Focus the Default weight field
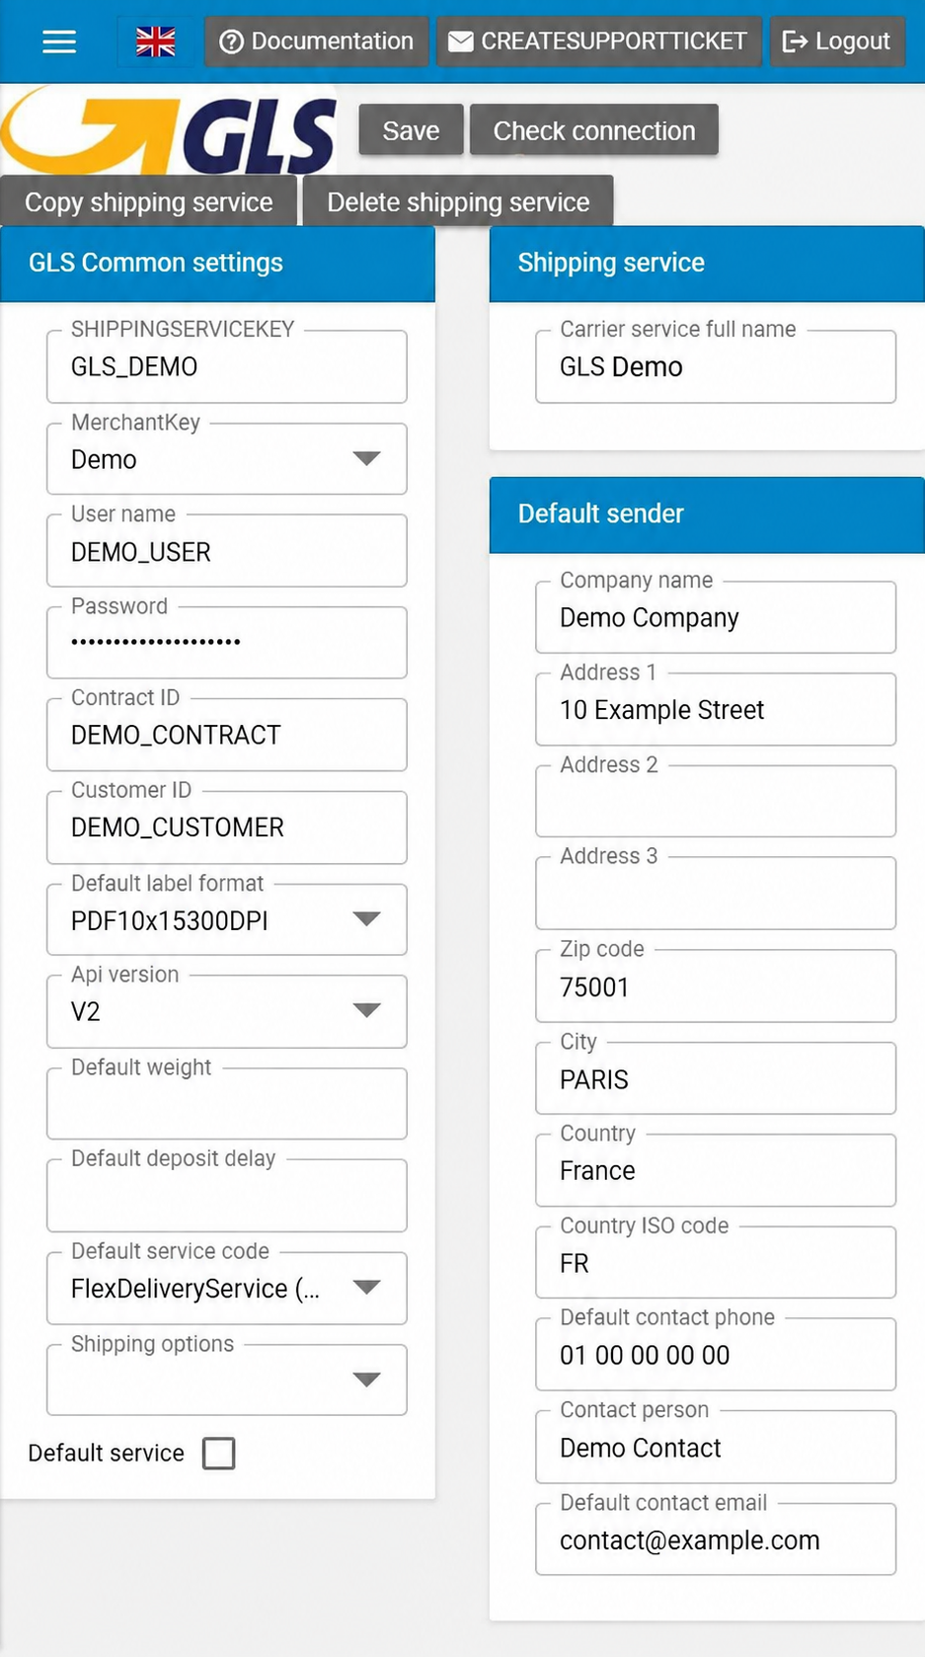The height and width of the screenshot is (1657, 925). pos(227,1104)
